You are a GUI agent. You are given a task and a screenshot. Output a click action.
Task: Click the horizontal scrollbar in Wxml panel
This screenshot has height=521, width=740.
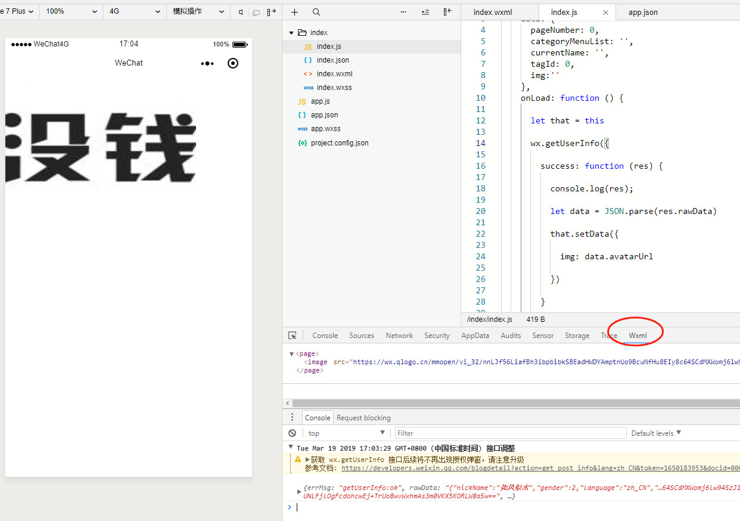pos(516,404)
